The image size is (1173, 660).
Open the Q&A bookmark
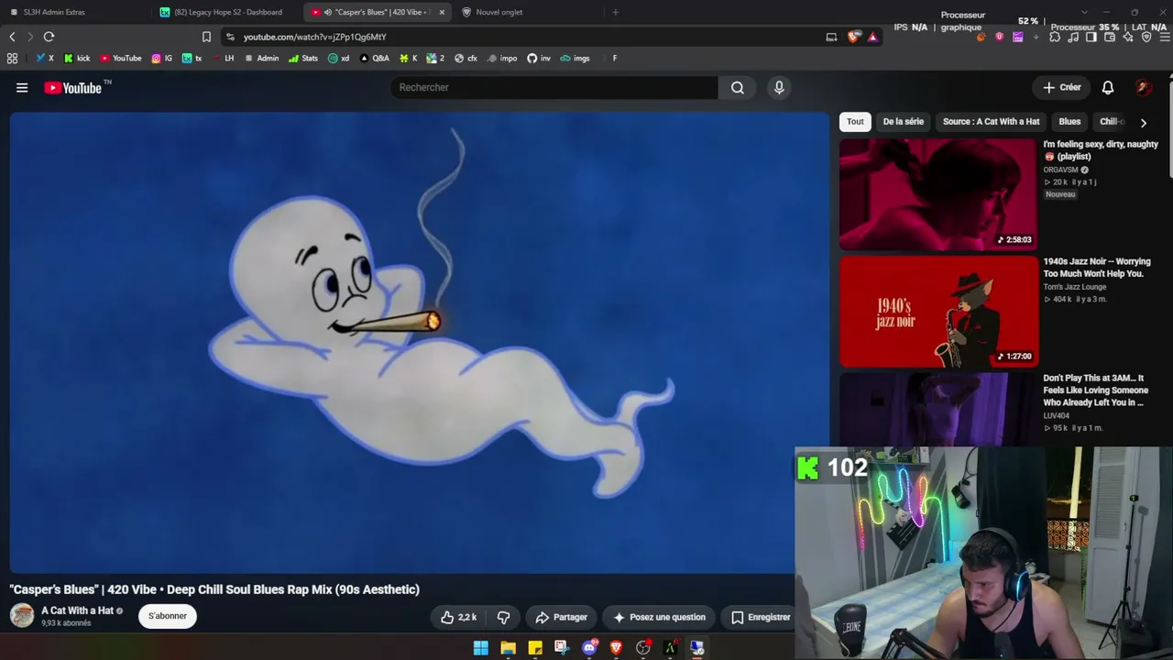[375, 58]
